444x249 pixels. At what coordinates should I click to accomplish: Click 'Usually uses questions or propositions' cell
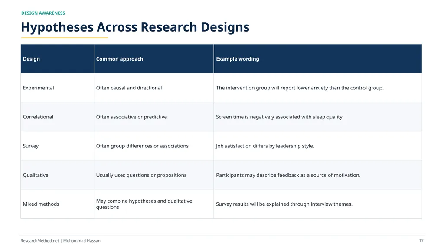point(154,175)
